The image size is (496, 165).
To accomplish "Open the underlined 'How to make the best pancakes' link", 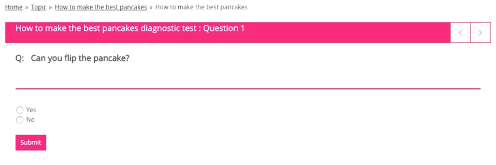I will pos(101,7).
